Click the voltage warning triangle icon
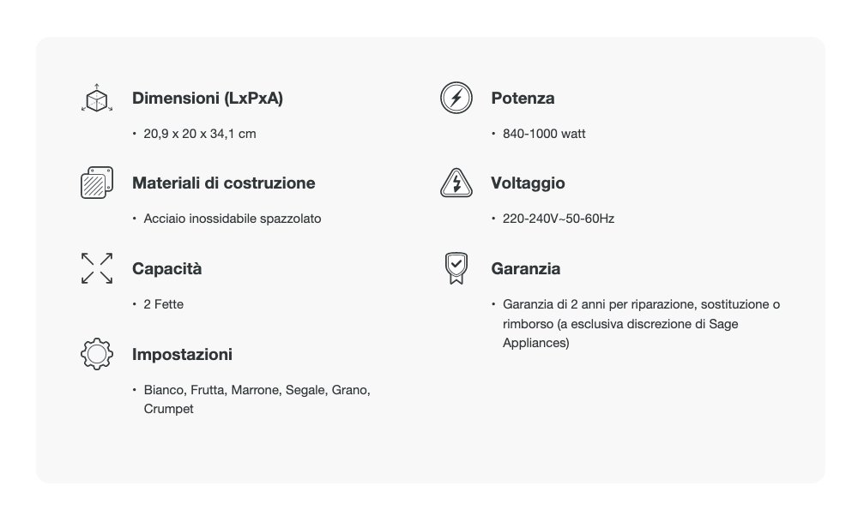Image resolution: width=864 pixels, height=516 pixels. tap(456, 183)
